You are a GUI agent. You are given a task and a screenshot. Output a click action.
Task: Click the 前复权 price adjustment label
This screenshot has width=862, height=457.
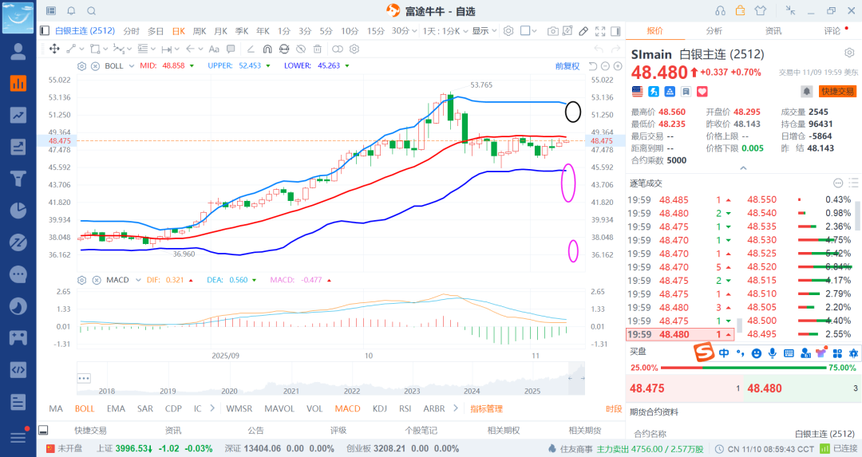(x=567, y=65)
